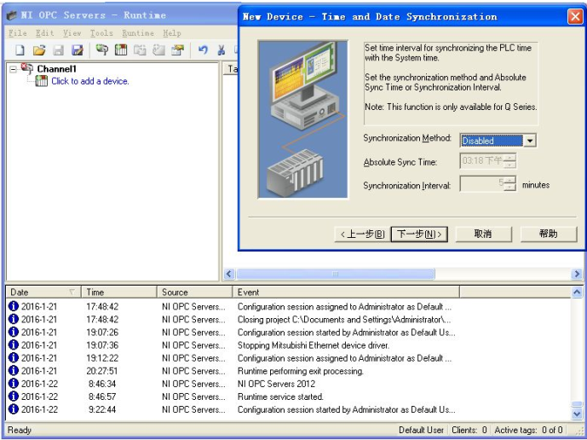
Task: Open the View menu
Action: click(x=72, y=33)
